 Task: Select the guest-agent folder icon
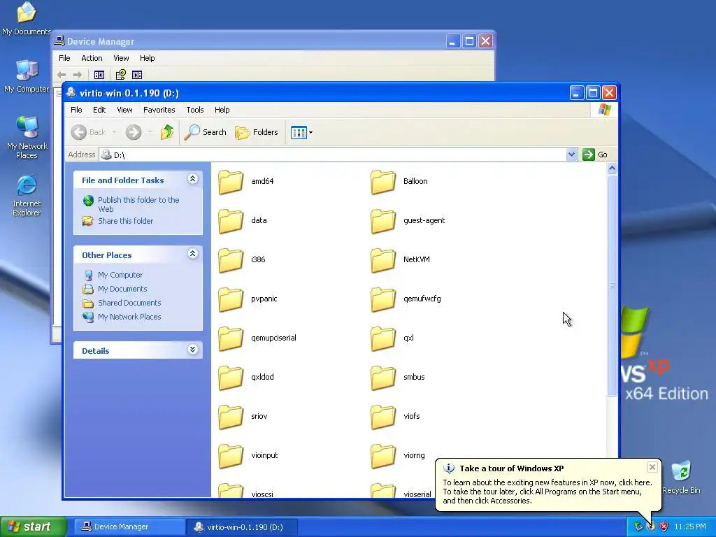tap(382, 221)
